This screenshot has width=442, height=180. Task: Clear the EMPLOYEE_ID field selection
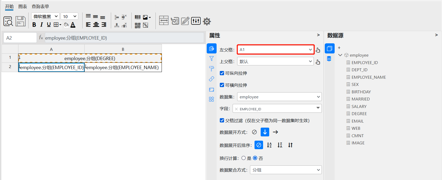236,109
